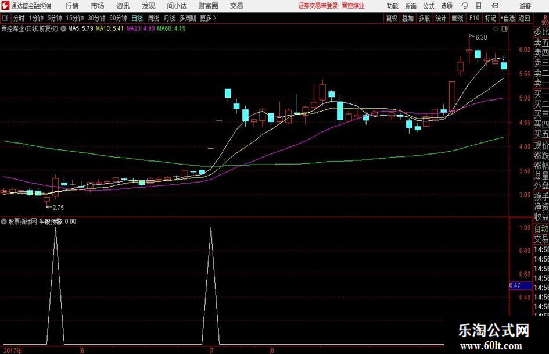Add stock via +自选 button
This screenshot has height=354, width=549.
pyautogui.click(x=508, y=18)
